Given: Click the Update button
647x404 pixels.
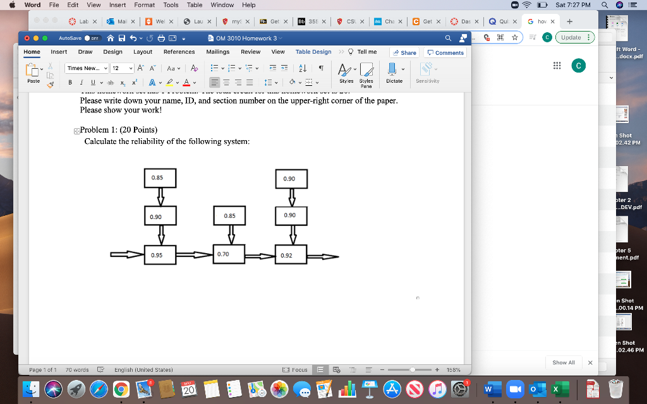Looking at the screenshot, I should 572,37.
